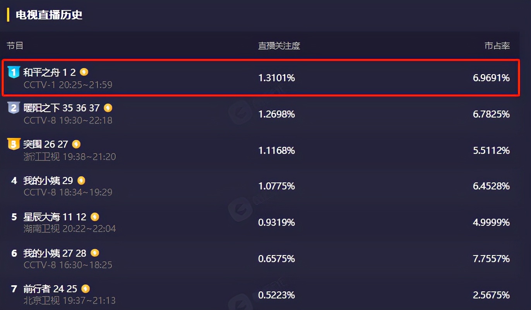531x310 pixels.
Task: Click the orange rank 3 badge
Action: click(14, 144)
